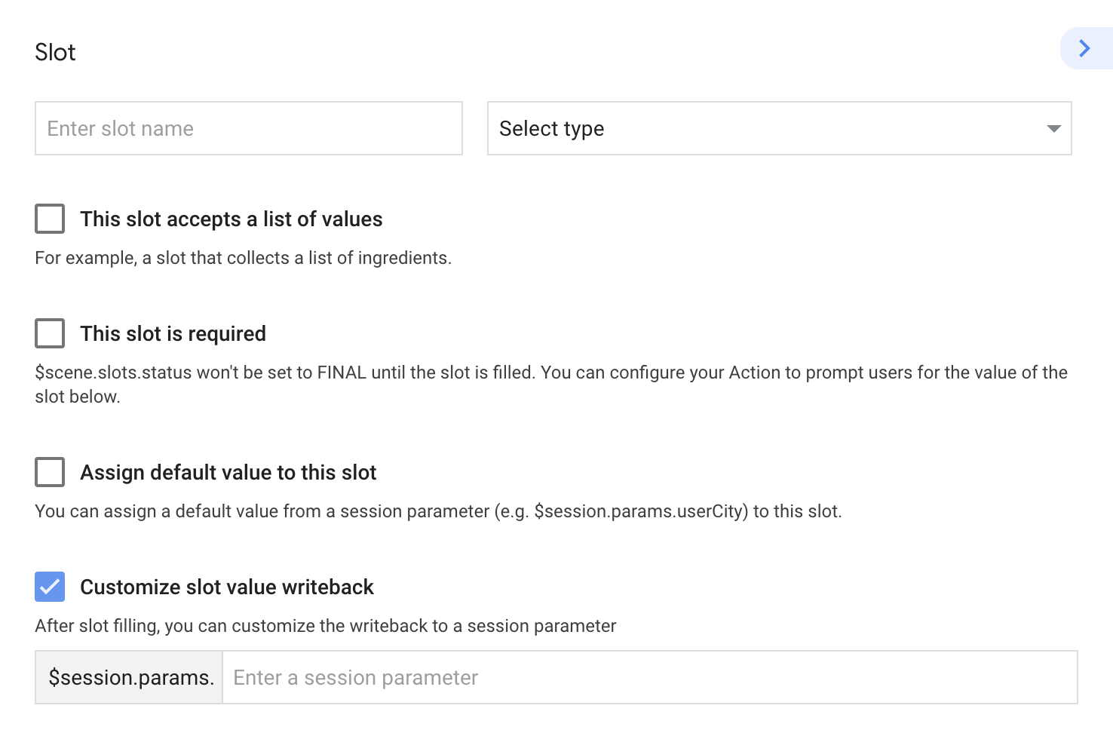
Task: Click the "After slot filling" description text
Action: [325, 626]
